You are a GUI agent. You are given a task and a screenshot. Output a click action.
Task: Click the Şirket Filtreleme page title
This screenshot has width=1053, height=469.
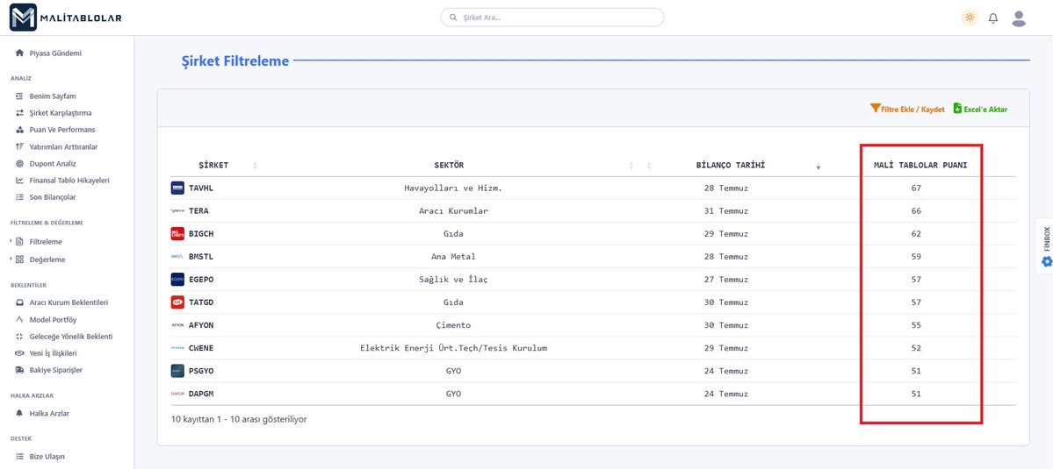click(x=235, y=61)
